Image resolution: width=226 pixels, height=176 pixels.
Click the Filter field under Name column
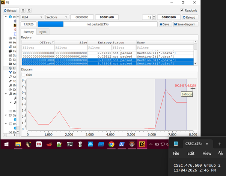pos(165,48)
